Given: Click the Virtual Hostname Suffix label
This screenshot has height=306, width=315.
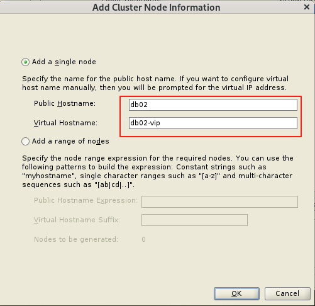Looking at the screenshot, I should point(77,220).
